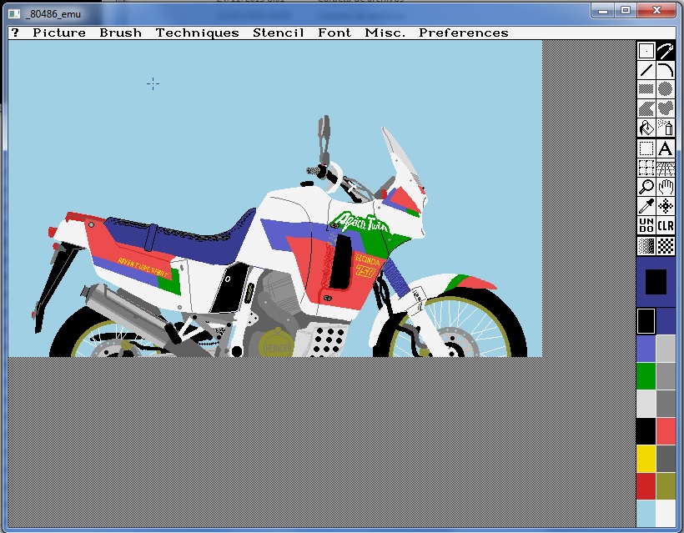Close the _80486_emu window

point(656,11)
